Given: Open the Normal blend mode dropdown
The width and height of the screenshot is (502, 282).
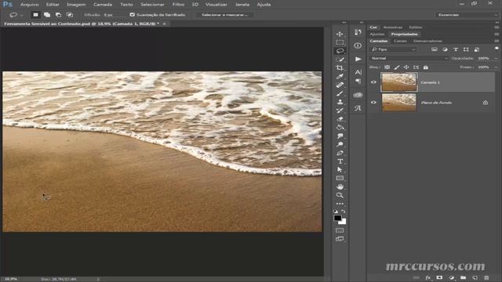Looking at the screenshot, I should click(409, 58).
